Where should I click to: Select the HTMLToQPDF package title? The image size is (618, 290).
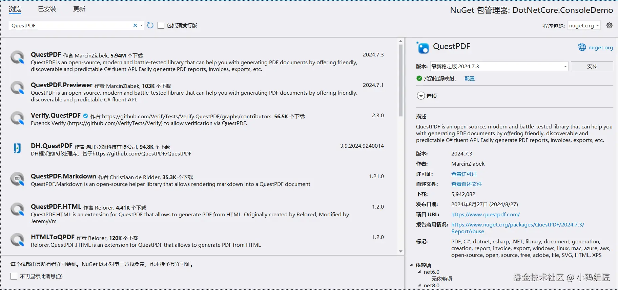(53, 237)
